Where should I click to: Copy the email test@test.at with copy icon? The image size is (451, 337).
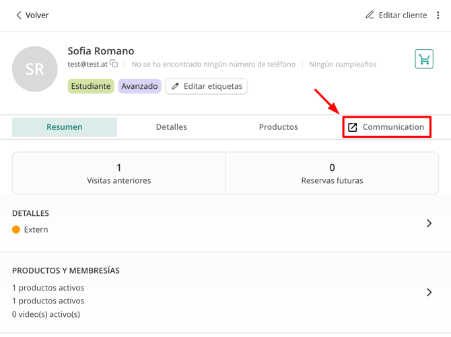pyautogui.click(x=114, y=64)
